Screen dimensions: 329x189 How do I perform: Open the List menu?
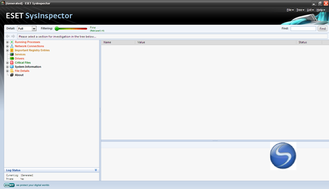pos(310,10)
